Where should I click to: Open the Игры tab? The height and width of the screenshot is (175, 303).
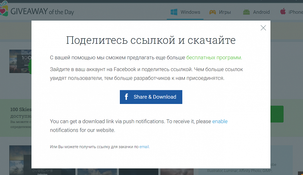[220, 12]
